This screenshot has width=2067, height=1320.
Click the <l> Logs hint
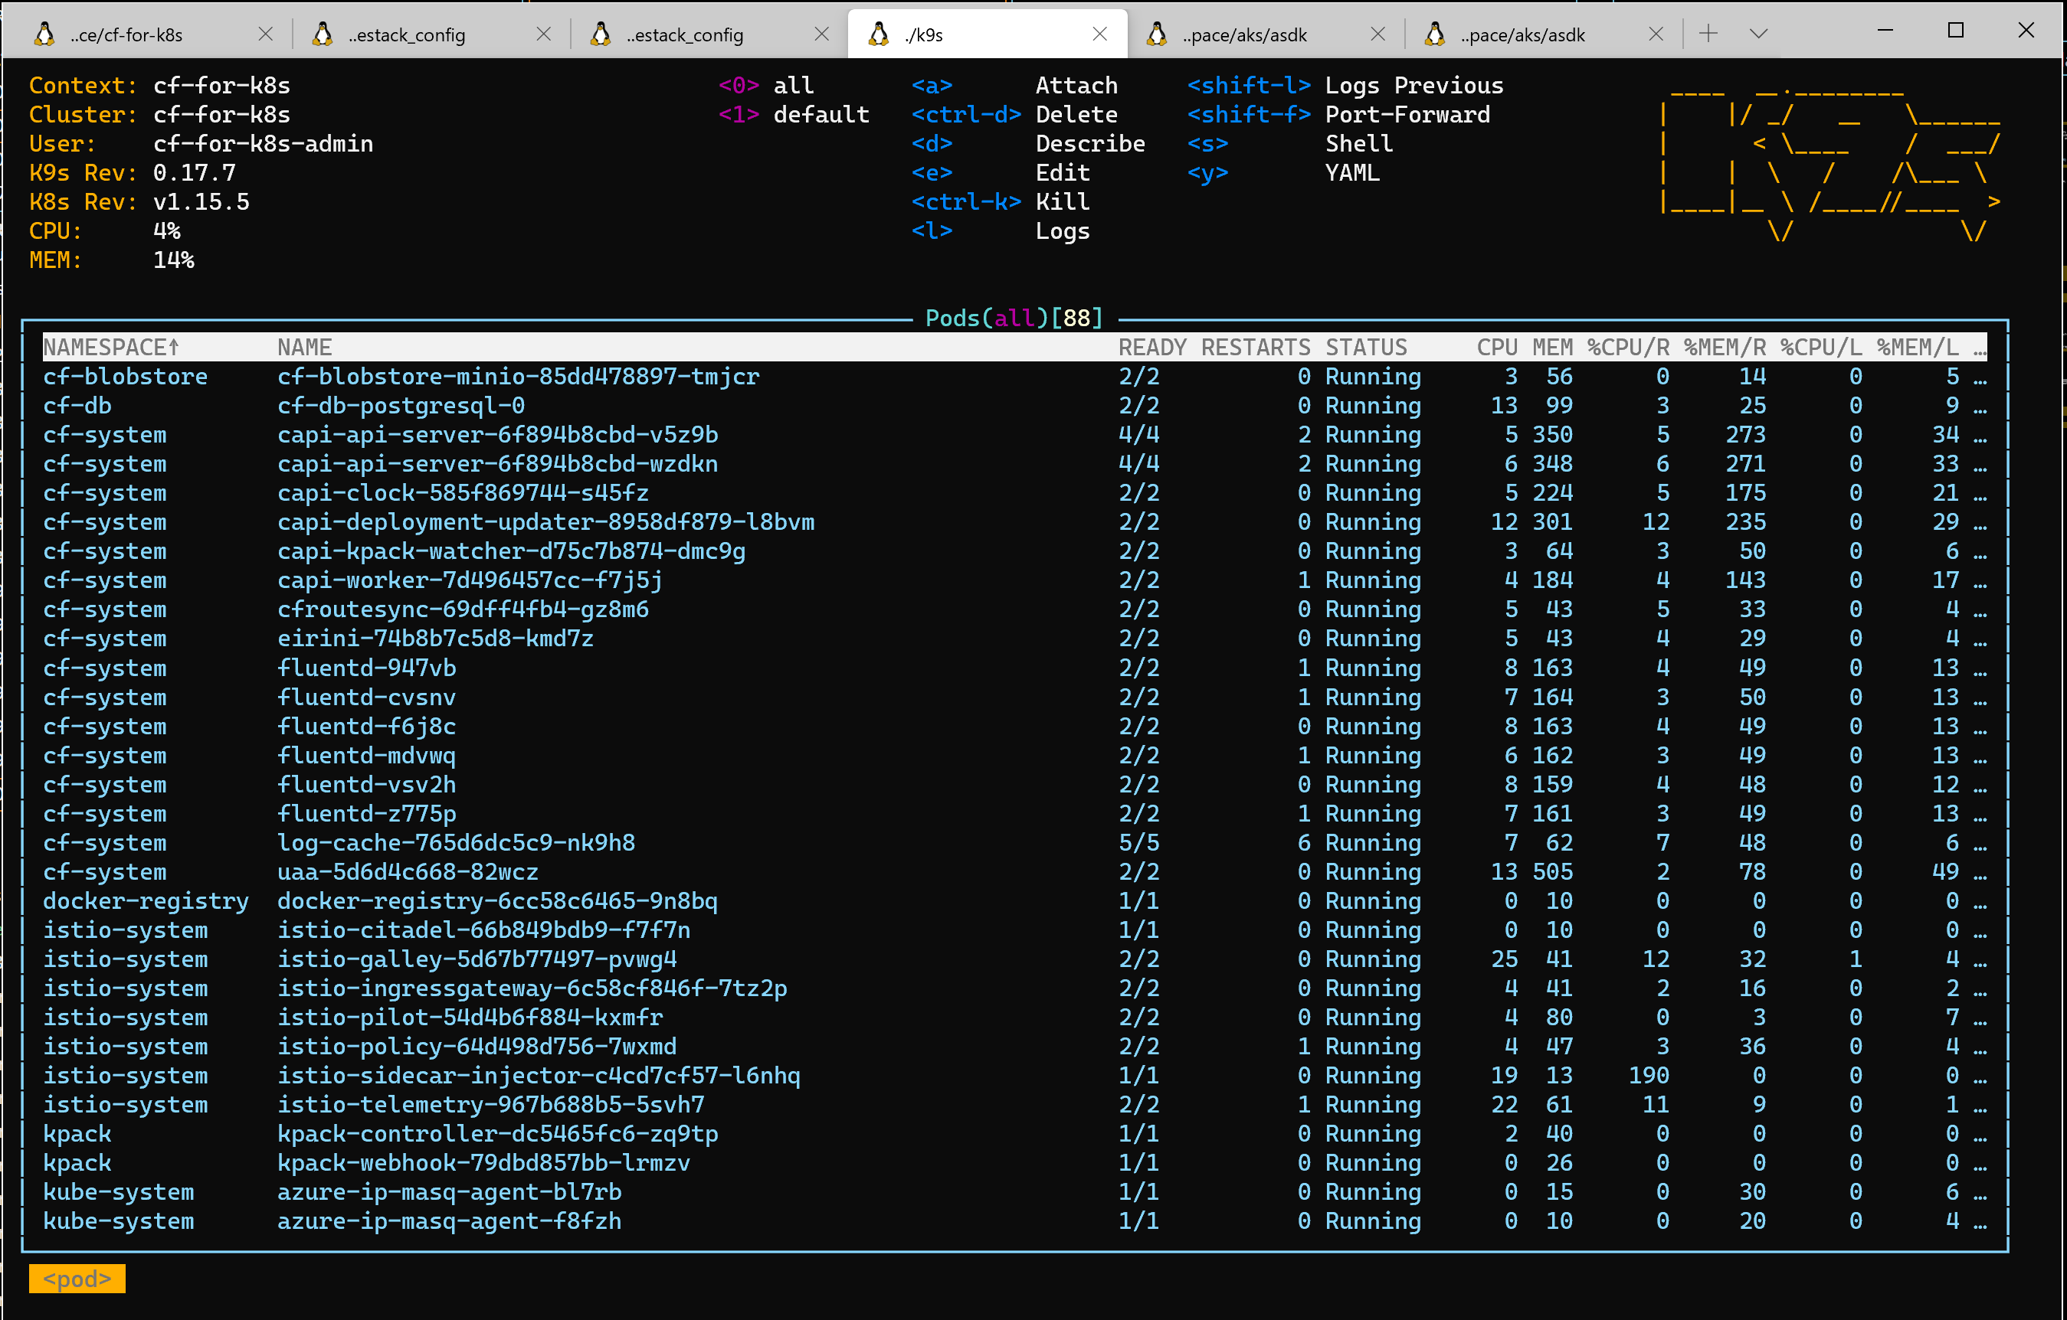tap(1001, 231)
